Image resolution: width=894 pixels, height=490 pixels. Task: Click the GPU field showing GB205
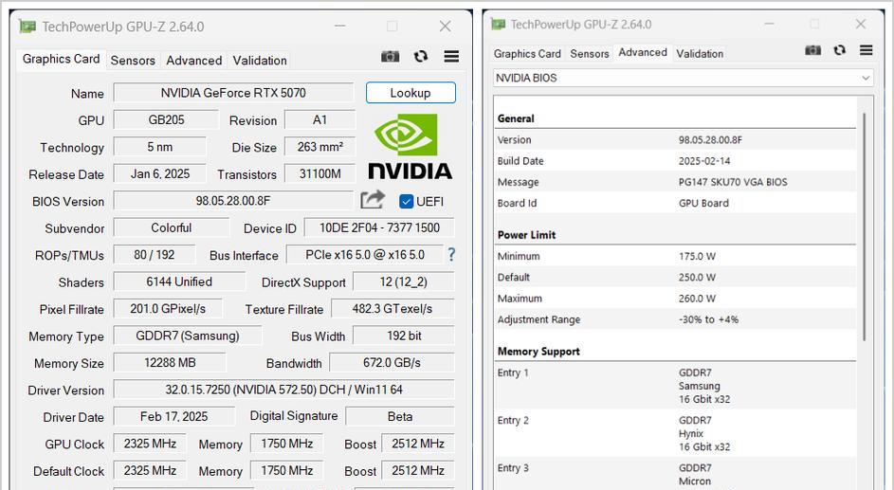tap(166, 119)
